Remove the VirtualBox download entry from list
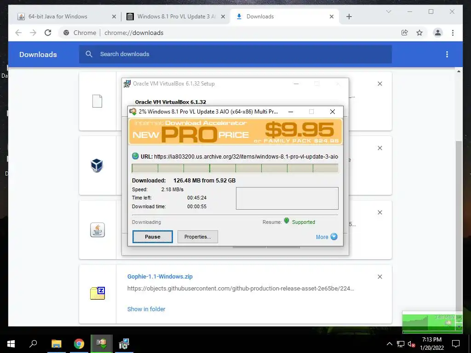 click(379, 148)
